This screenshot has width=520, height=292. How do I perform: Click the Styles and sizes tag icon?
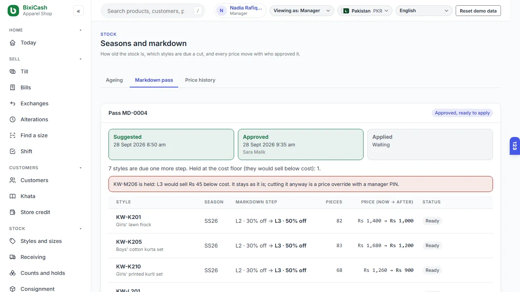13,241
